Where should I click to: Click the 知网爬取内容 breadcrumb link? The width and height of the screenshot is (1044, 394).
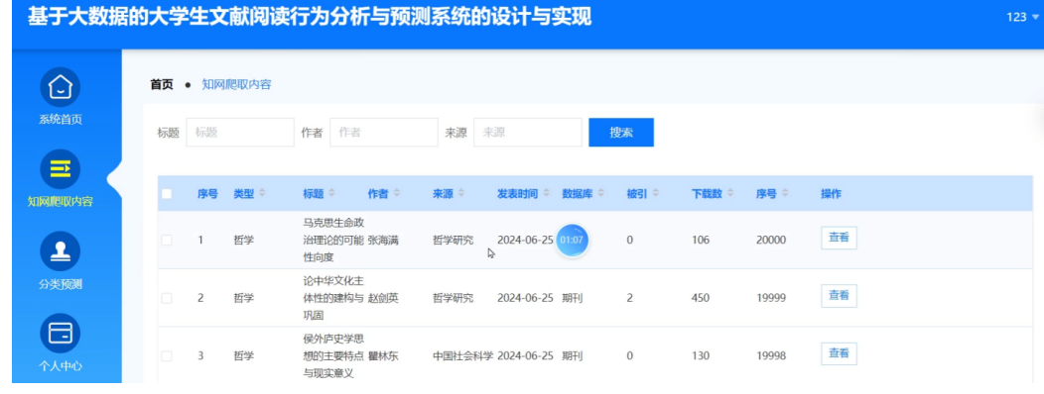[237, 84]
